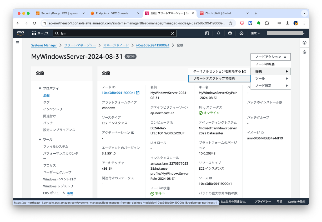
Task: Open the info panel icon on right
Action: pos(304,43)
